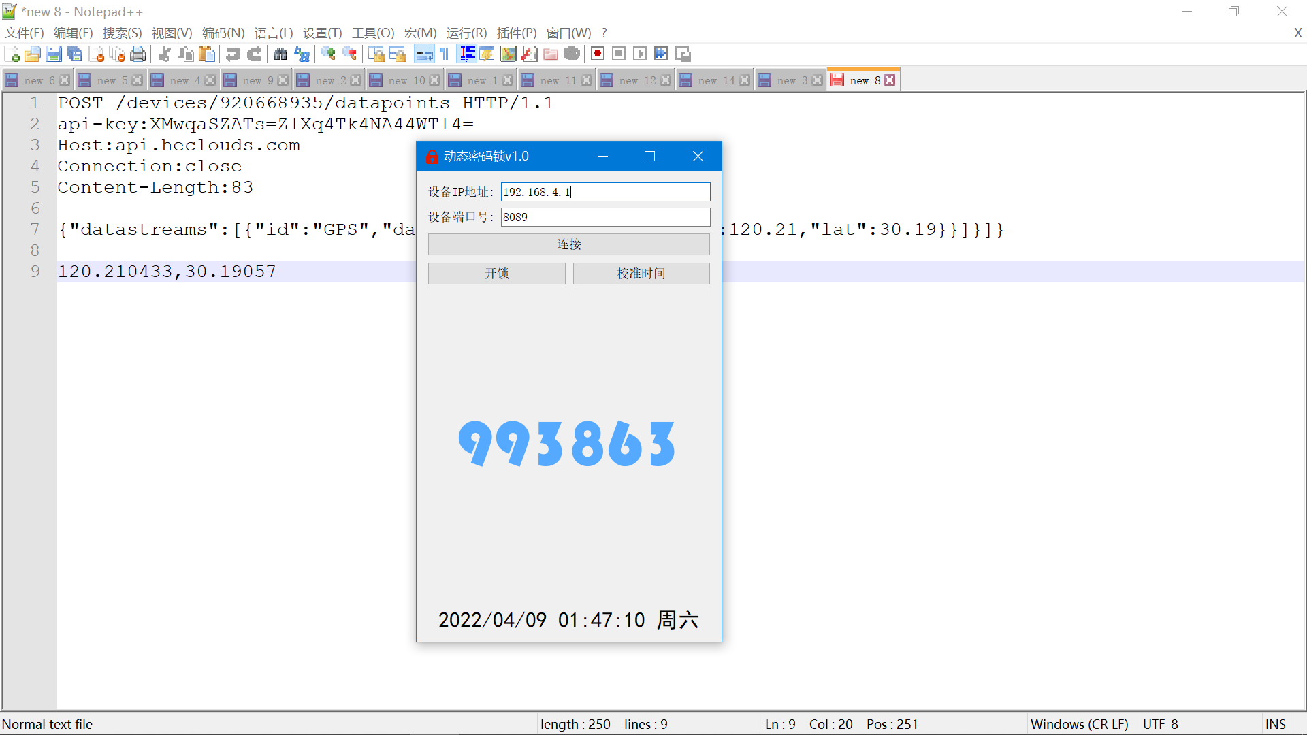Open the 编码(N) menu
Viewport: 1307px width, 735px height.
(x=223, y=33)
